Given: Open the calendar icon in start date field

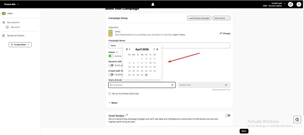Looking at the screenshot, I should point(172,85).
